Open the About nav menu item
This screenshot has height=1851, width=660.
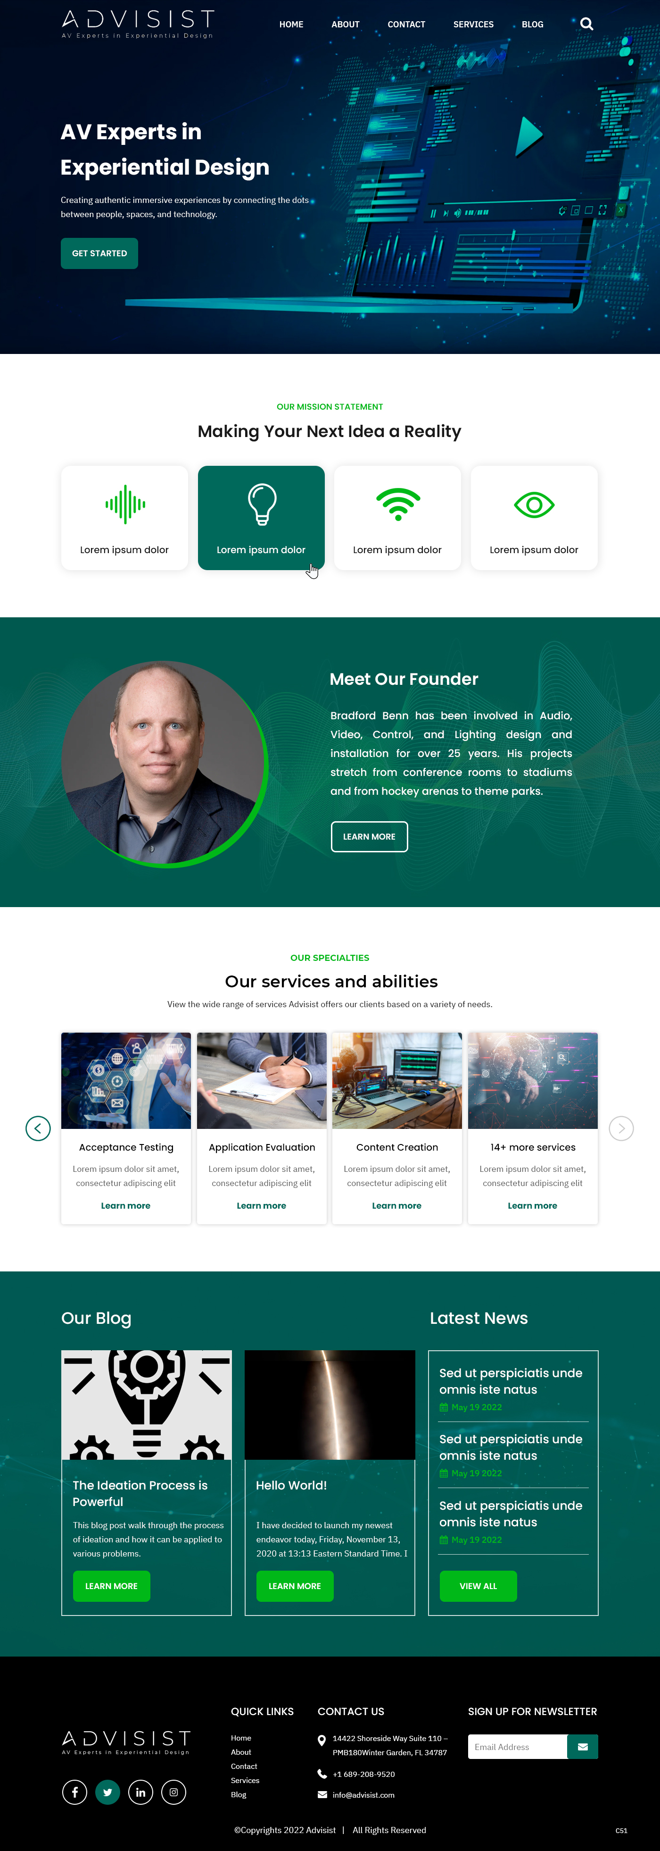point(345,25)
